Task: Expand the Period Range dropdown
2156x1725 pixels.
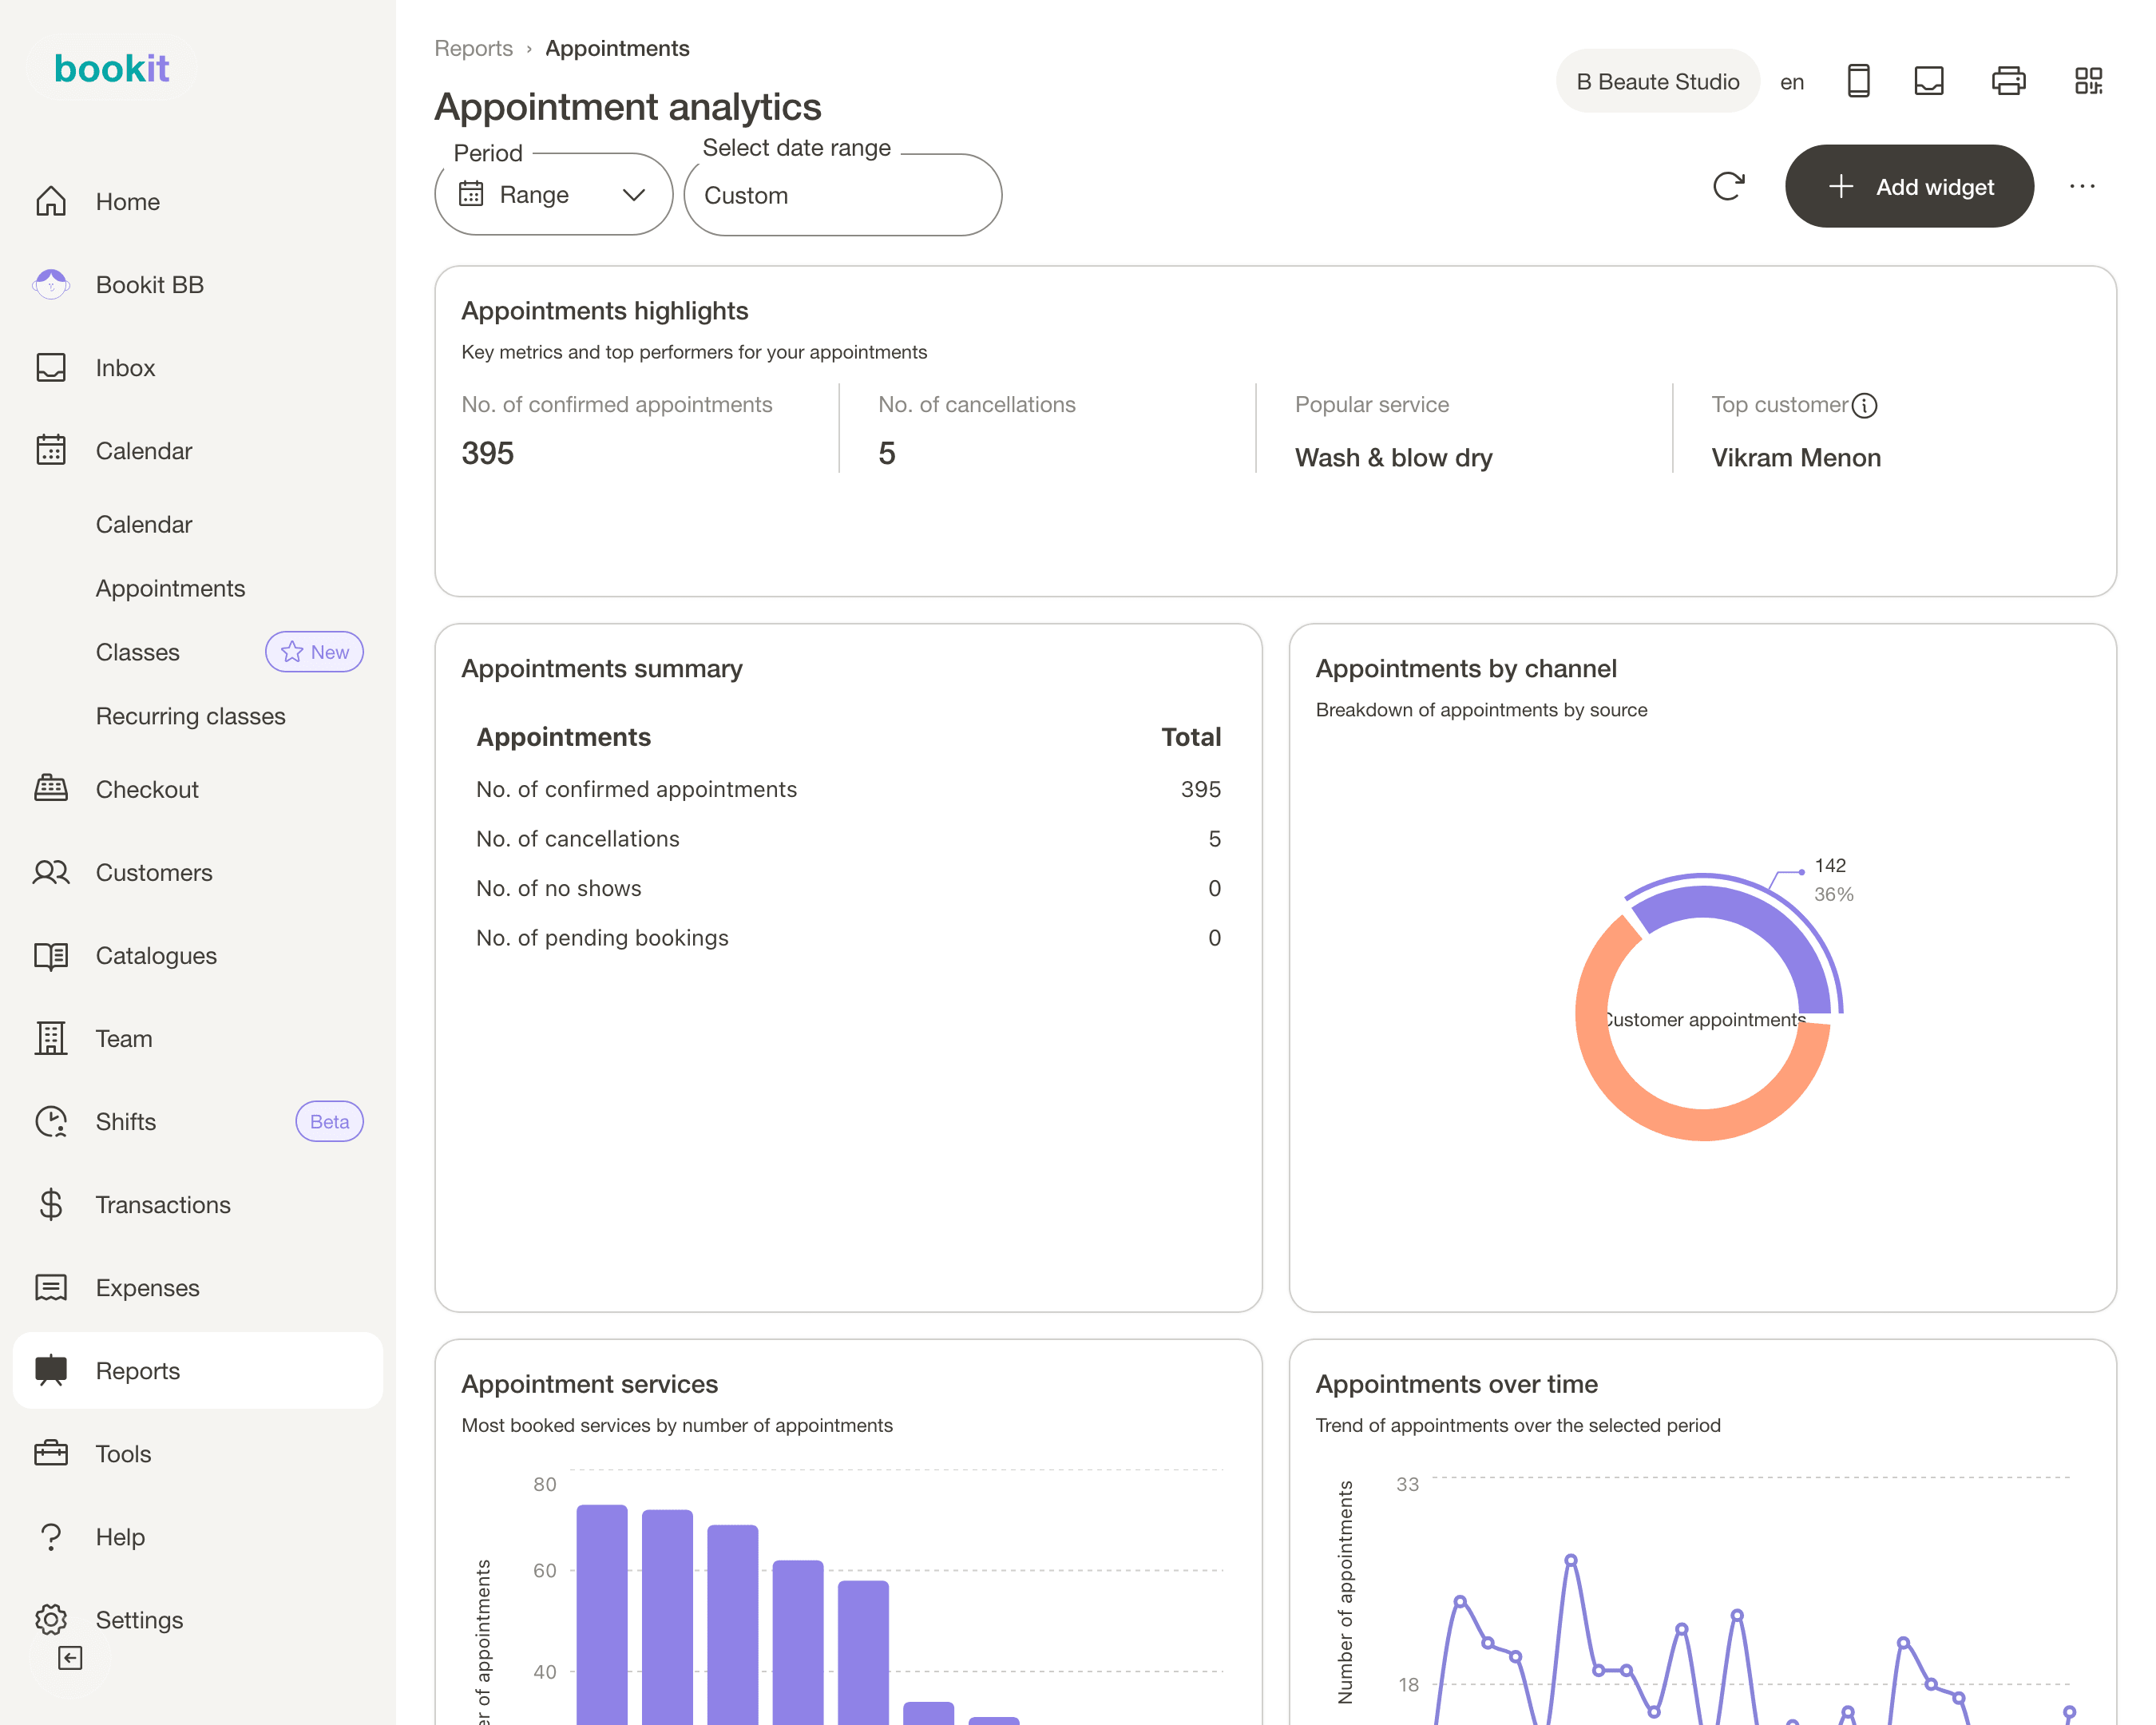Action: (553, 194)
